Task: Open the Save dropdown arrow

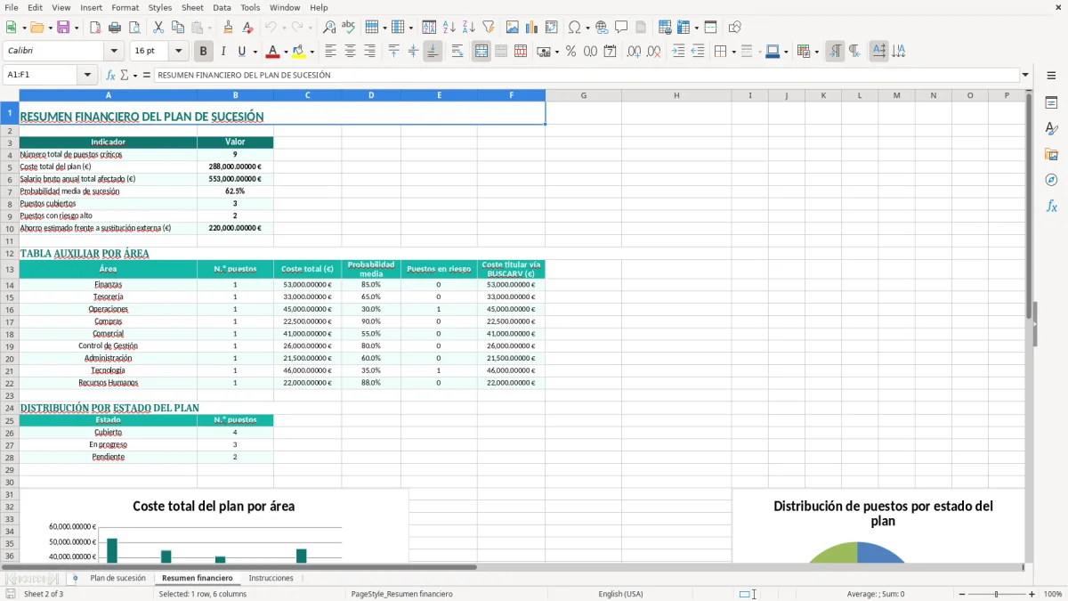Action: click(x=76, y=28)
